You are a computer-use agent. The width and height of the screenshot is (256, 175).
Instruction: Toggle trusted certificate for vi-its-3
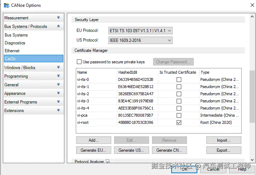tap(179, 101)
